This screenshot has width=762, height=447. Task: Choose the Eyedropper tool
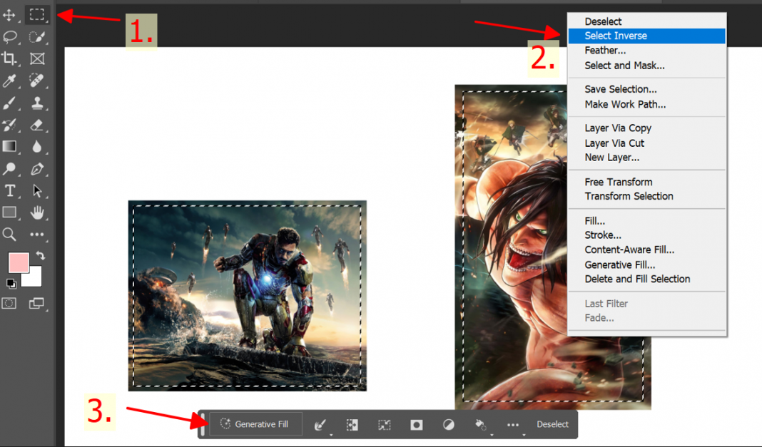10,81
